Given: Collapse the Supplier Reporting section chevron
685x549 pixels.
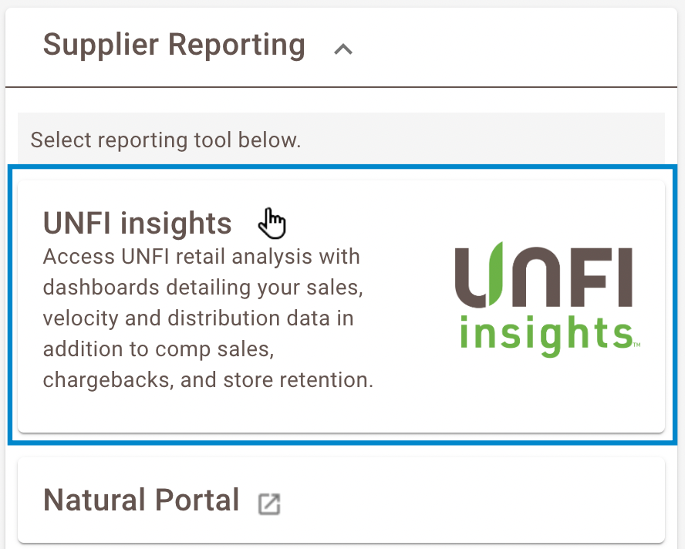Looking at the screenshot, I should click(342, 49).
